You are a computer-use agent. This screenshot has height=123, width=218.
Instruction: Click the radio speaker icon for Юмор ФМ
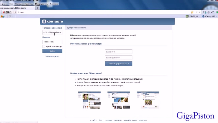pyautogui.click(x=203, y=16)
